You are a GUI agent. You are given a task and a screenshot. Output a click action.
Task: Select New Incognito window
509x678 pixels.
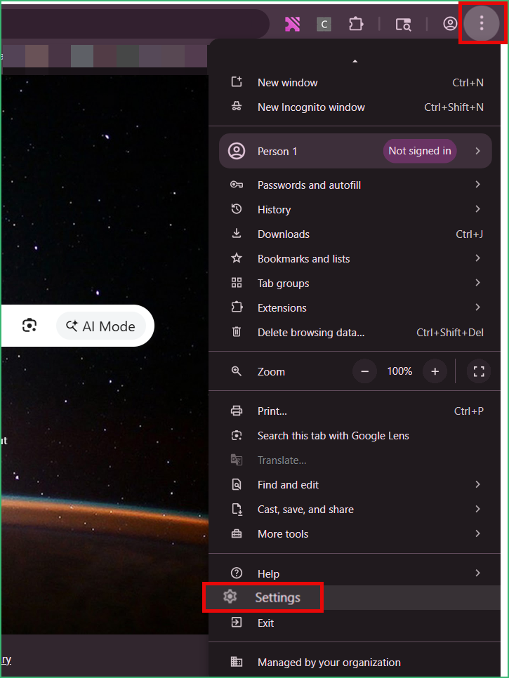click(355, 107)
